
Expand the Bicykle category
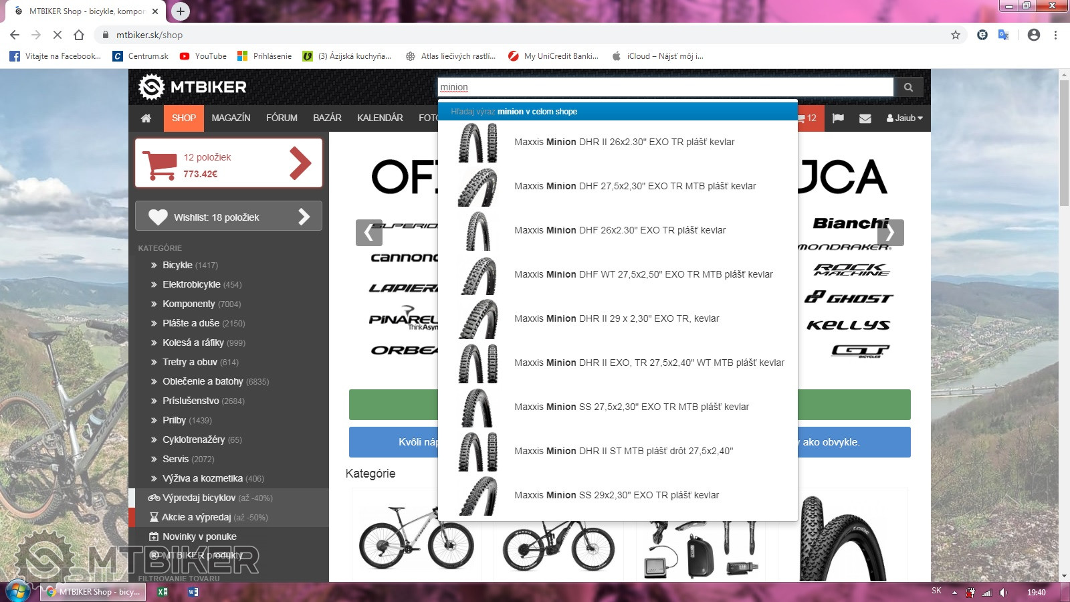point(177,265)
